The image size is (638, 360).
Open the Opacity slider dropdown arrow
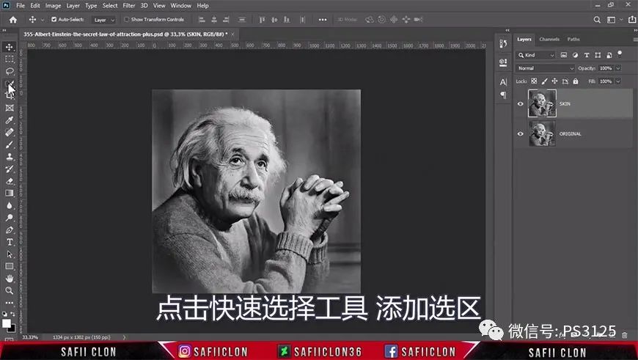(x=618, y=68)
